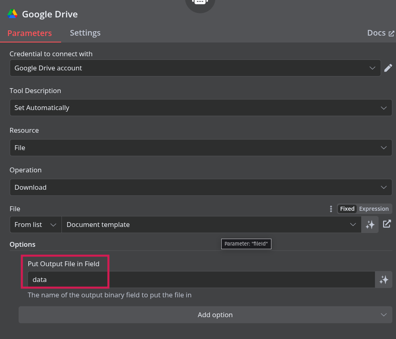Edit credential with the pencil icon

[388, 68]
